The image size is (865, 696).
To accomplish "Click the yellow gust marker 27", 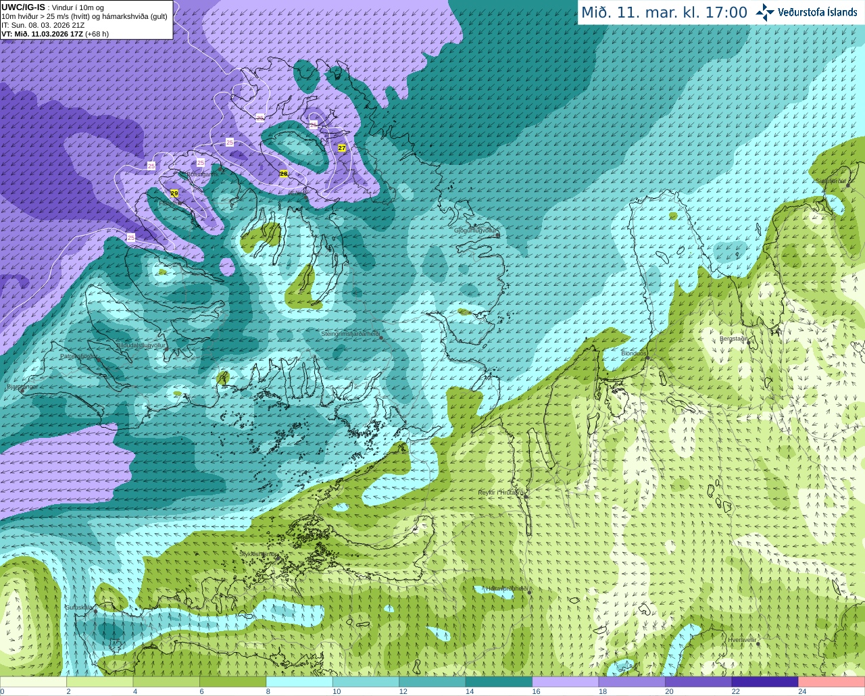I will (x=342, y=148).
